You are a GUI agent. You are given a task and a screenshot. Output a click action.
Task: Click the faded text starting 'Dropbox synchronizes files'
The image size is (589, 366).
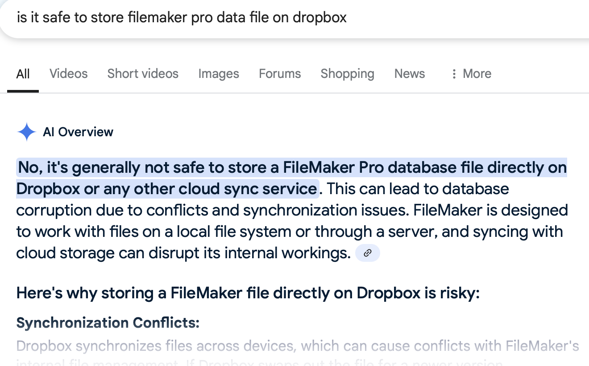(x=298, y=346)
